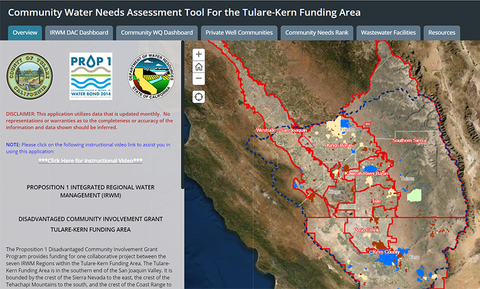
Task: Click Disadvantaged Community Involvement Grant heading
Action: (x=91, y=219)
